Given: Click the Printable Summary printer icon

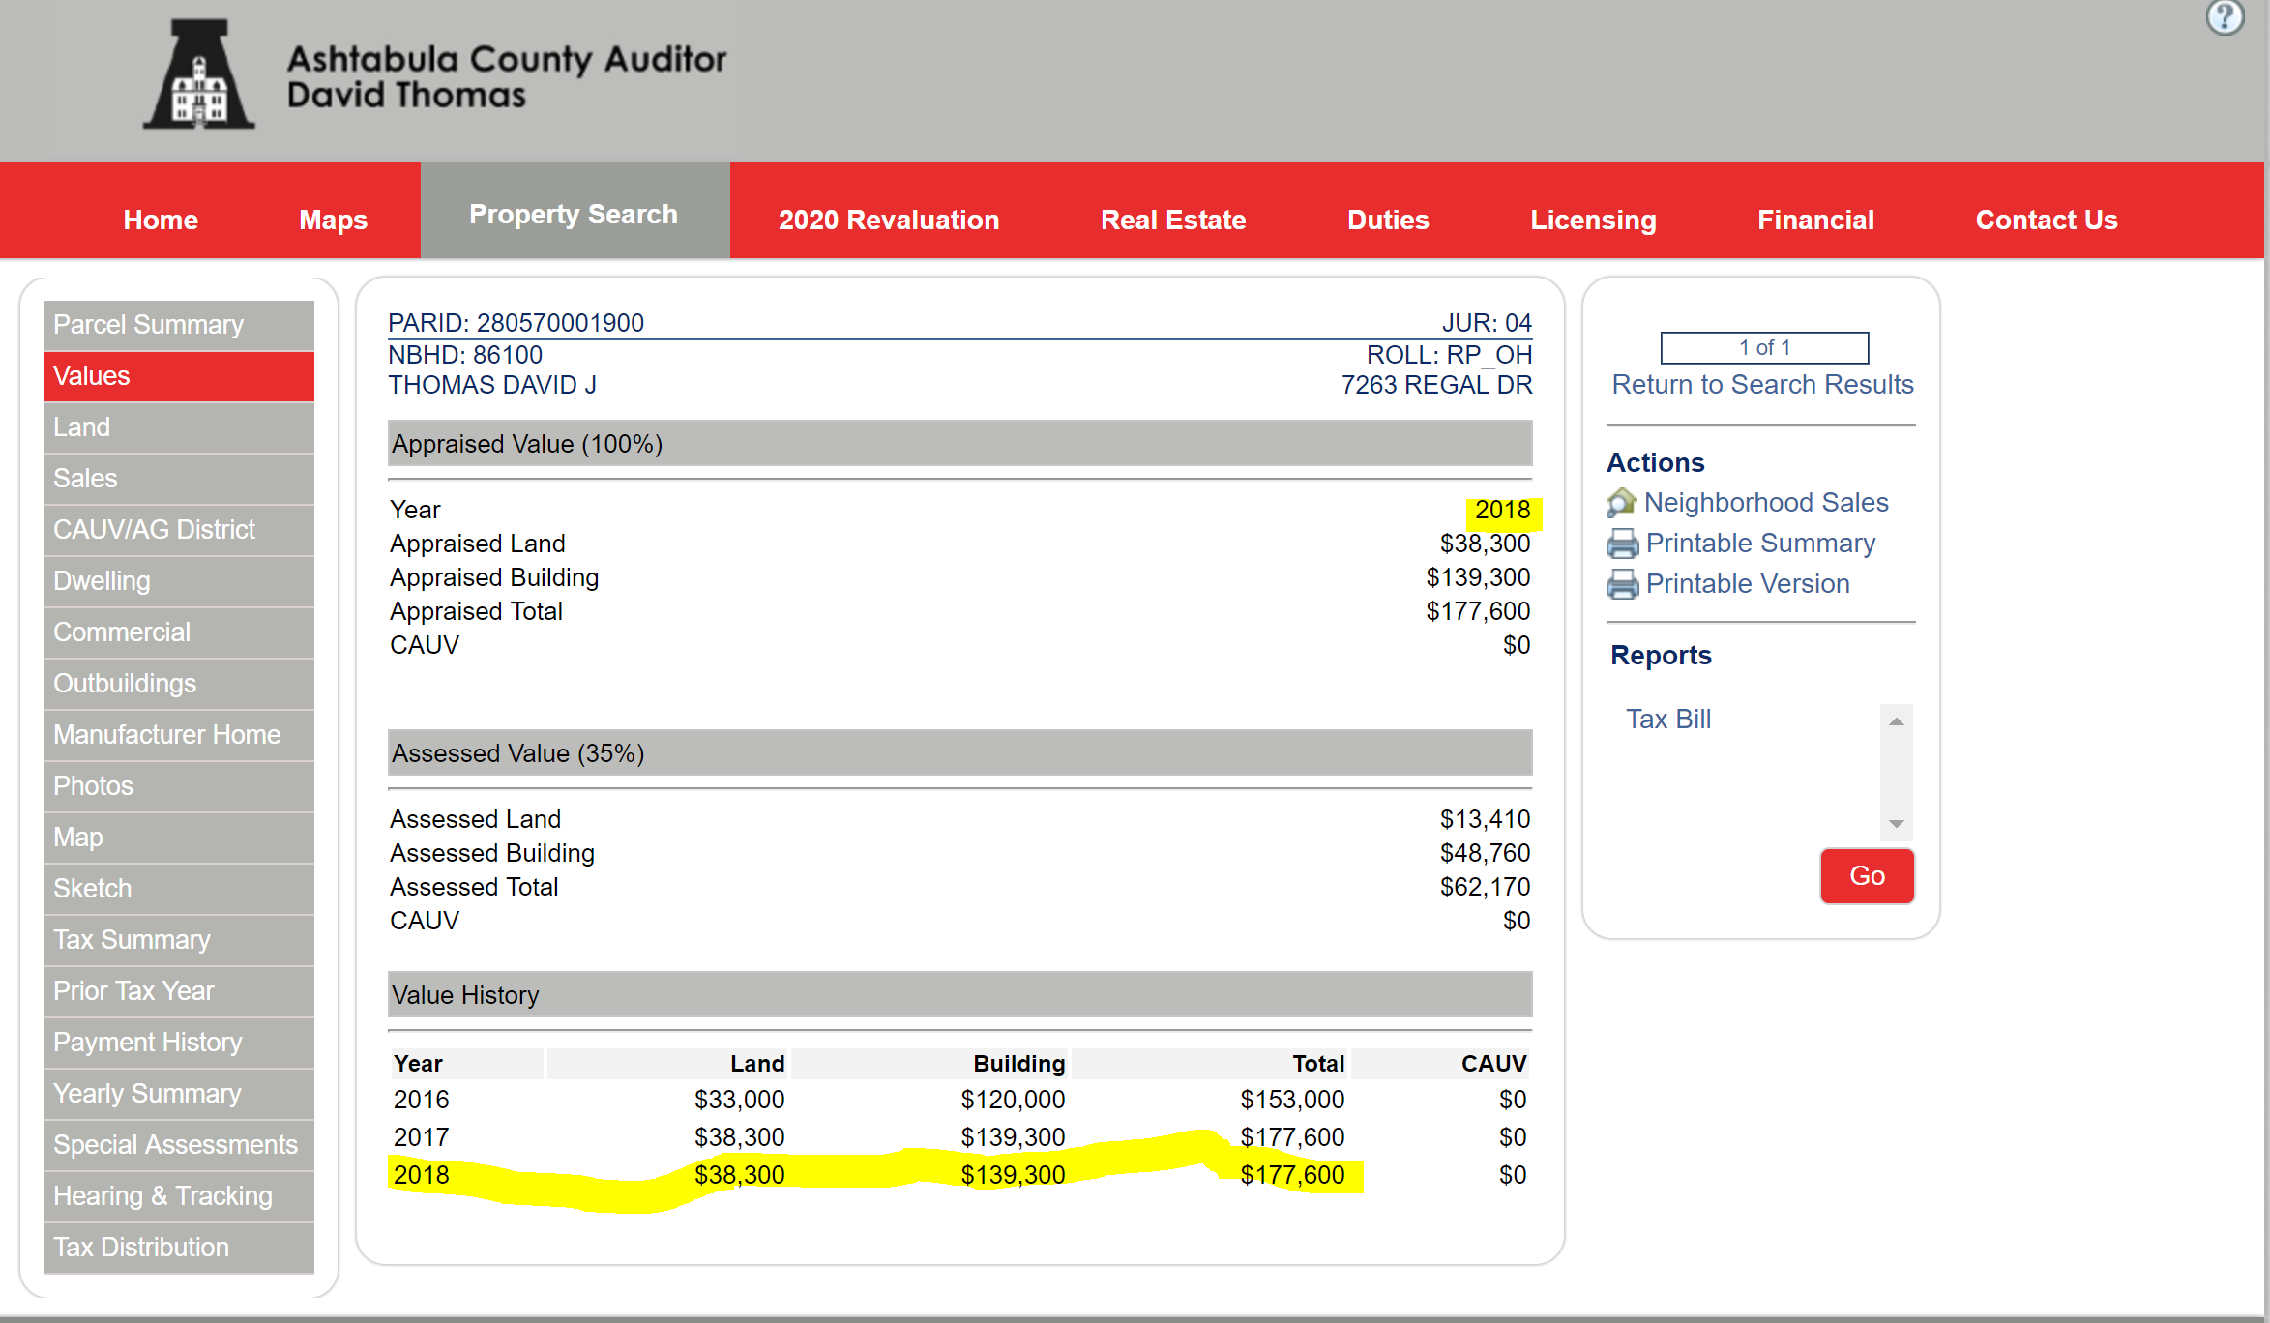Looking at the screenshot, I should [1622, 544].
